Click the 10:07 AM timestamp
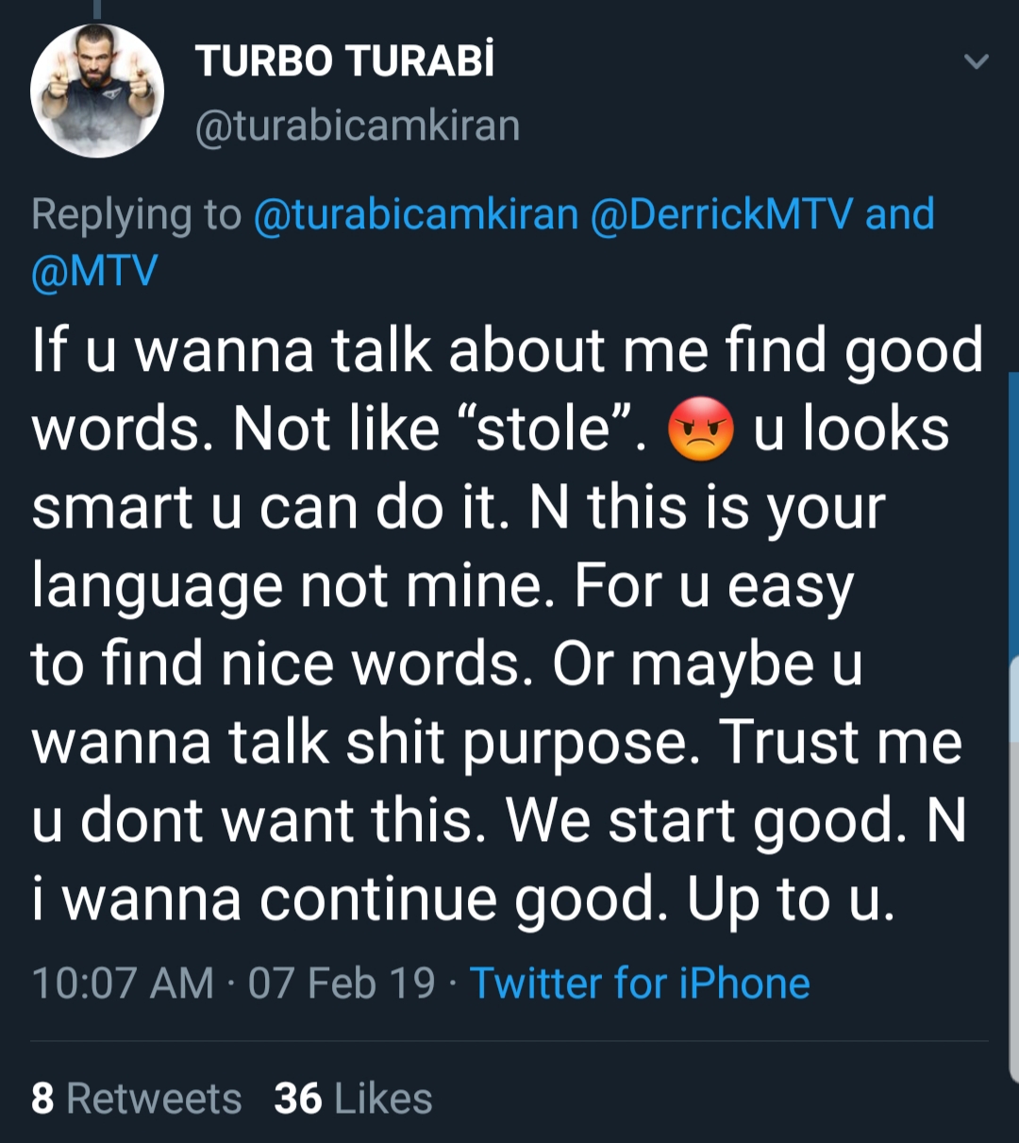This screenshot has width=1019, height=1143. point(123,983)
